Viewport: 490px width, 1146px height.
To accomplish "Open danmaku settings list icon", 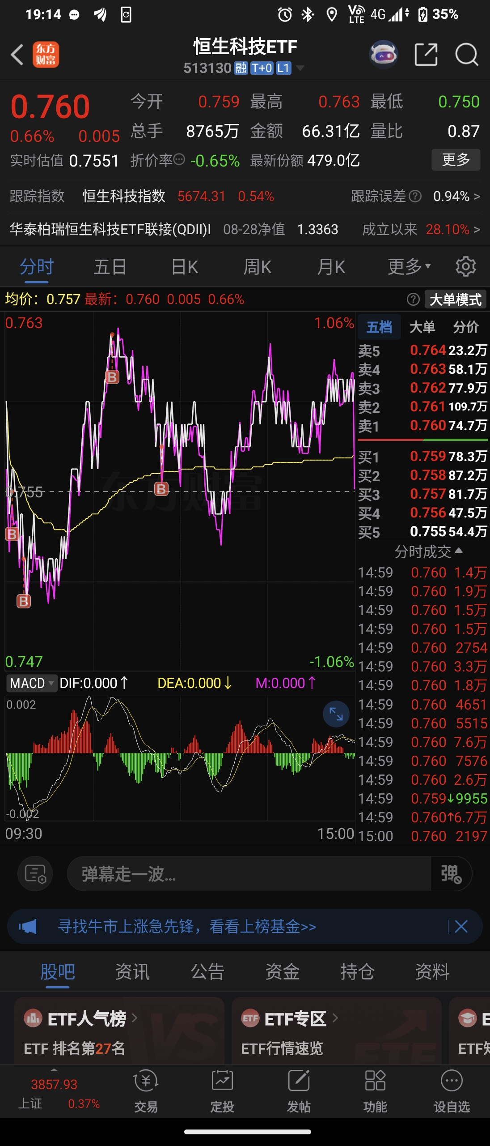I will [35, 874].
